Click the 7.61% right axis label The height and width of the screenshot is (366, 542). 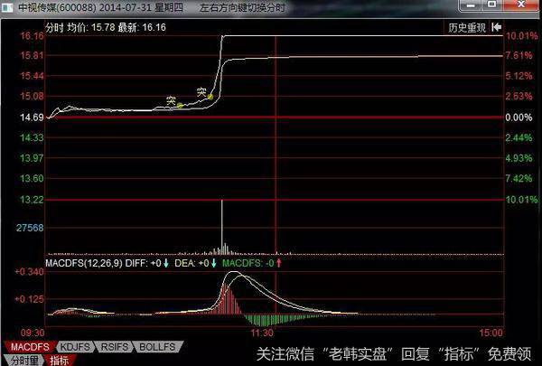519,55
